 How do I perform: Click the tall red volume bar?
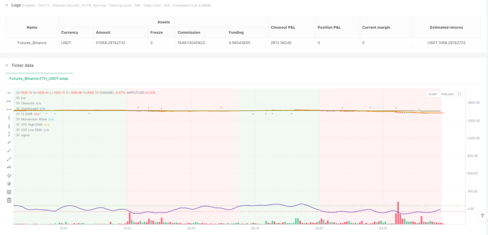click(398, 213)
